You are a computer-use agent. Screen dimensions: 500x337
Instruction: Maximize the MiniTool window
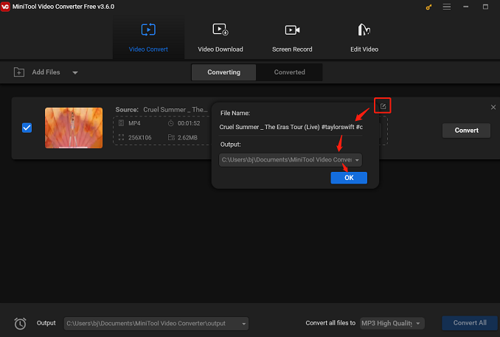coord(485,7)
